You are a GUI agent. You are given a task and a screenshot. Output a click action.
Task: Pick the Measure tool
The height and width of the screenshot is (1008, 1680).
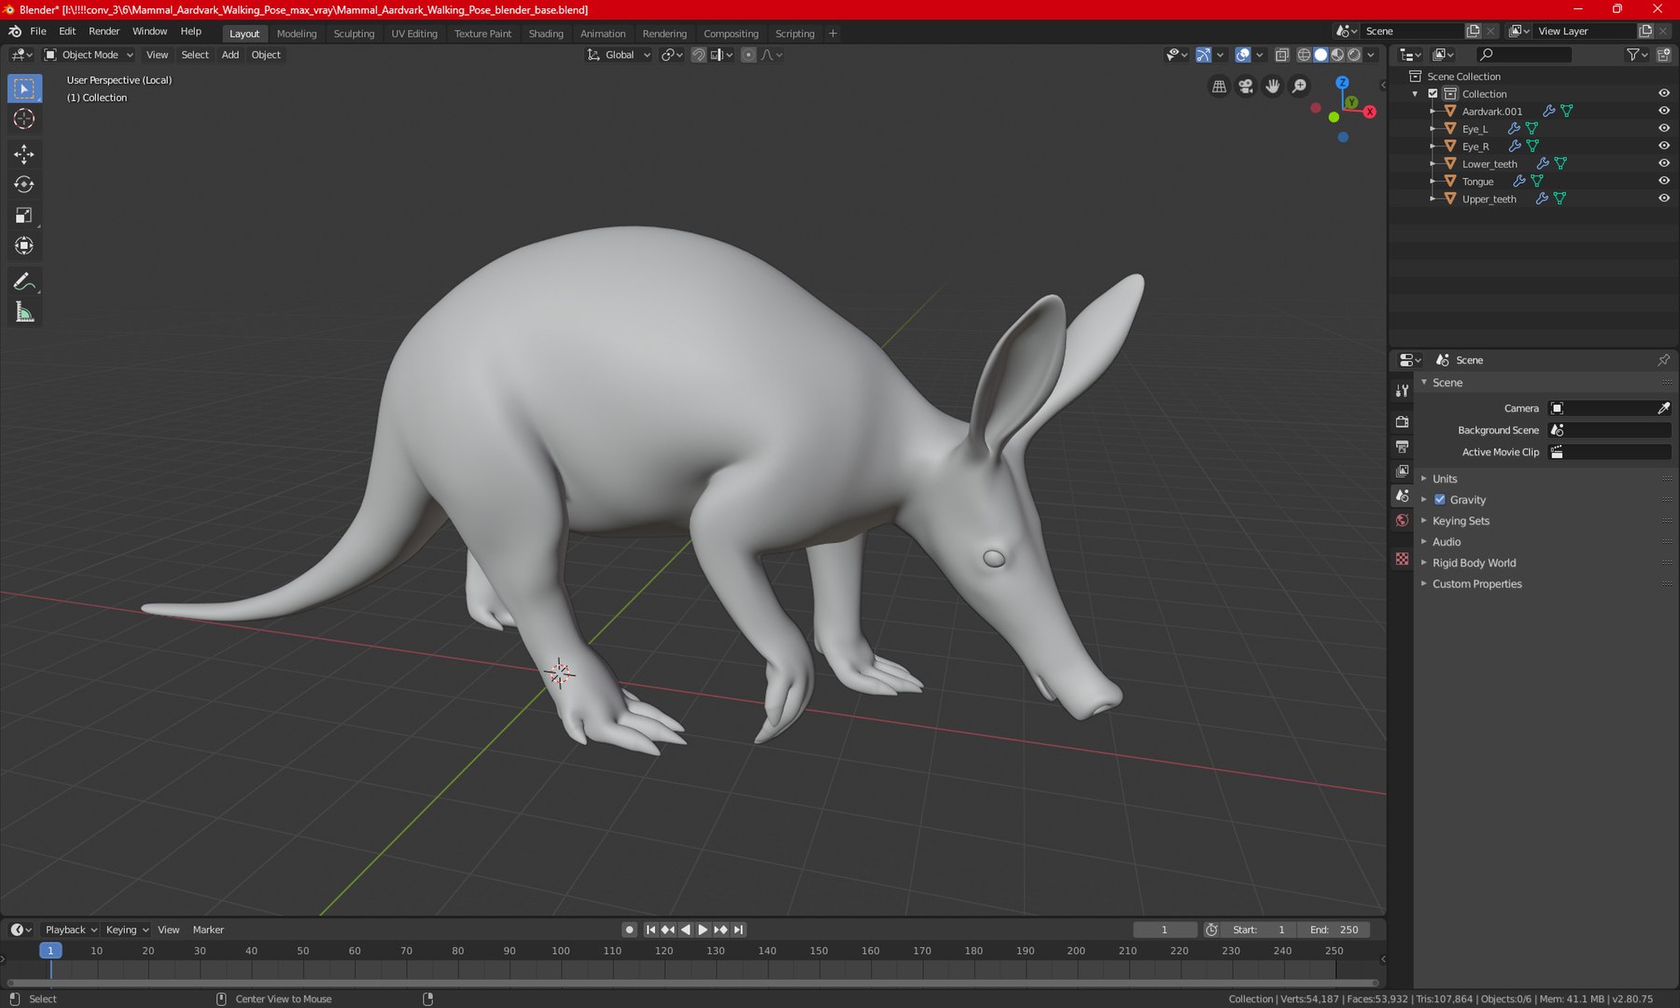[24, 313]
